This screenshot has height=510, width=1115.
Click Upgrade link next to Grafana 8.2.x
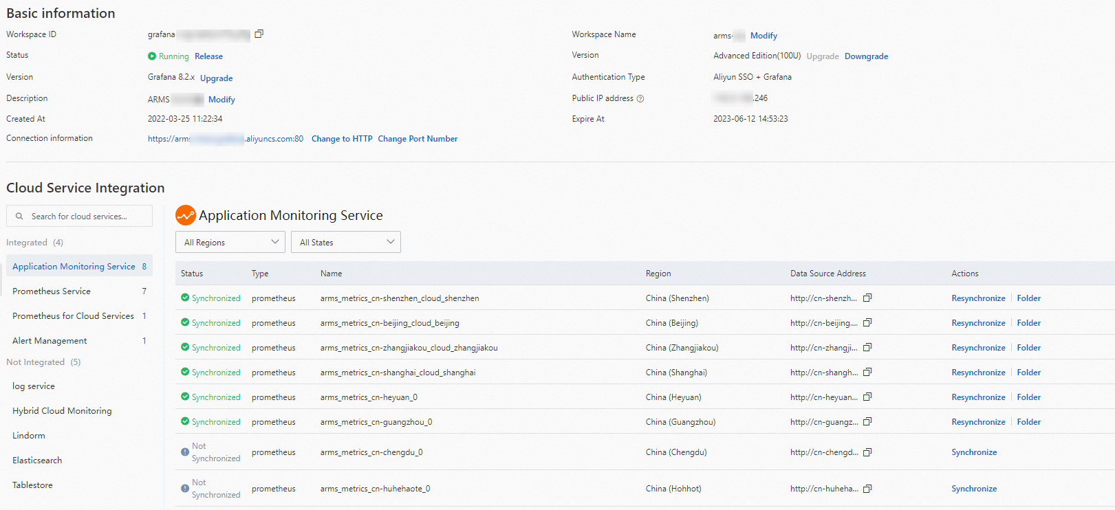(x=216, y=78)
